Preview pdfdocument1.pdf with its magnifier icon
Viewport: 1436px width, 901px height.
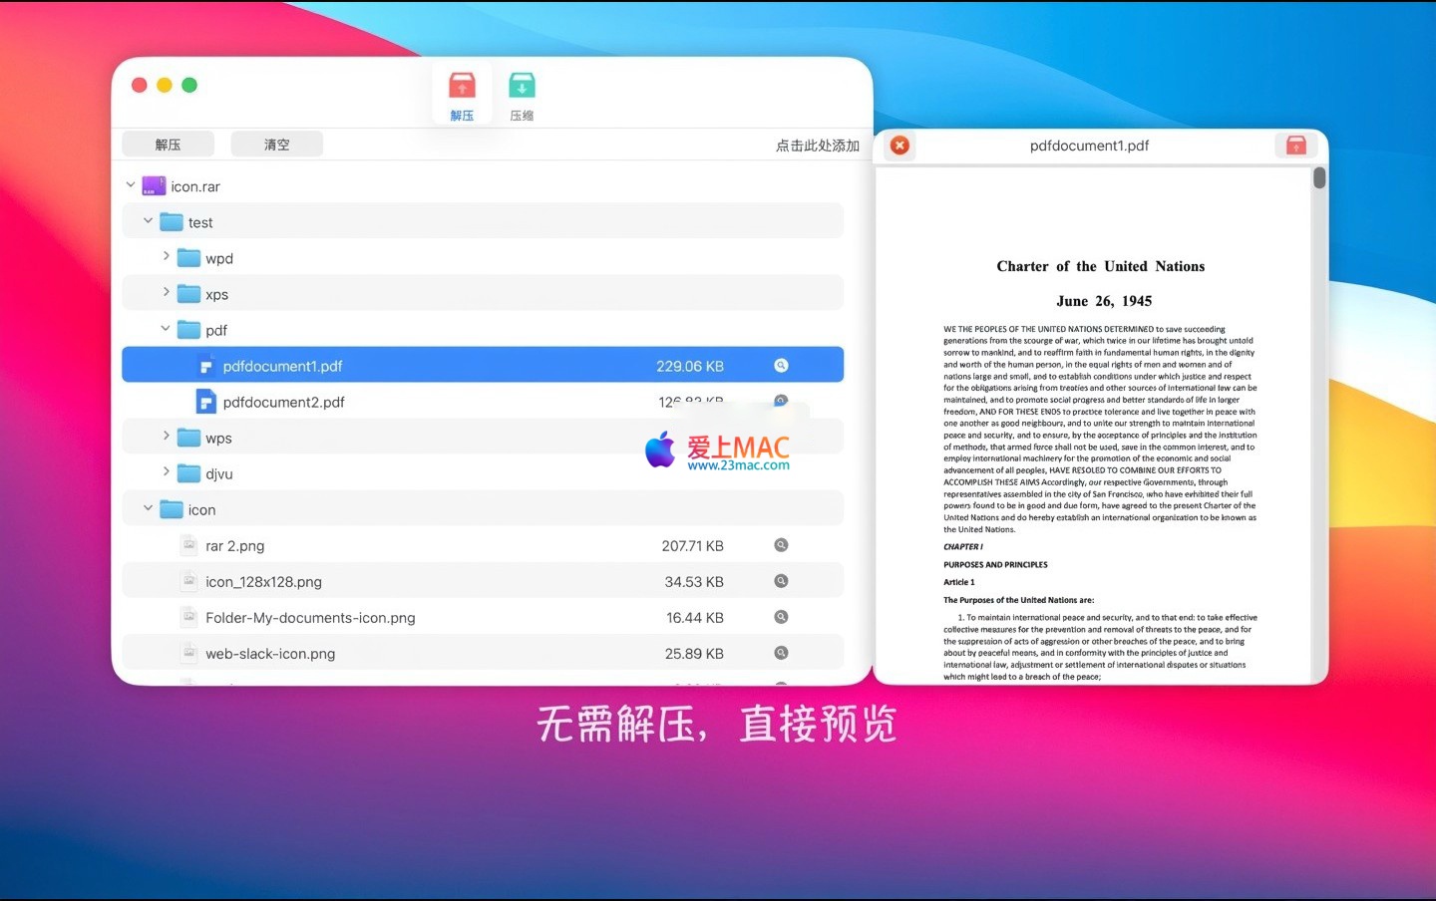click(781, 366)
